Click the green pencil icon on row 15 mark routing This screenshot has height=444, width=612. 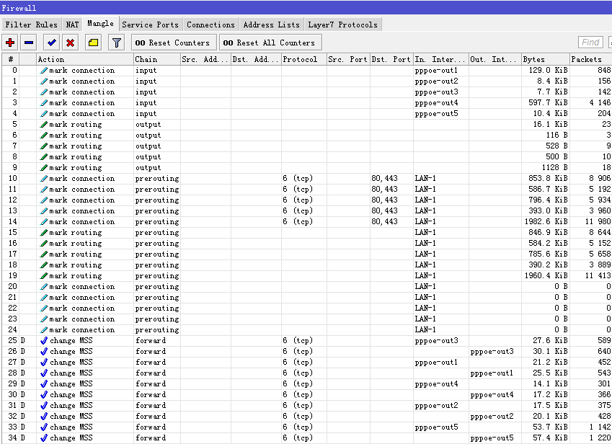tap(44, 233)
